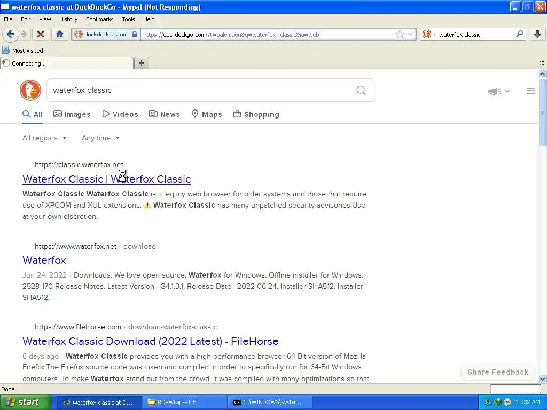Image resolution: width=547 pixels, height=410 pixels.
Task: Go back with the browser back arrow
Action: pyautogui.click(x=10, y=34)
